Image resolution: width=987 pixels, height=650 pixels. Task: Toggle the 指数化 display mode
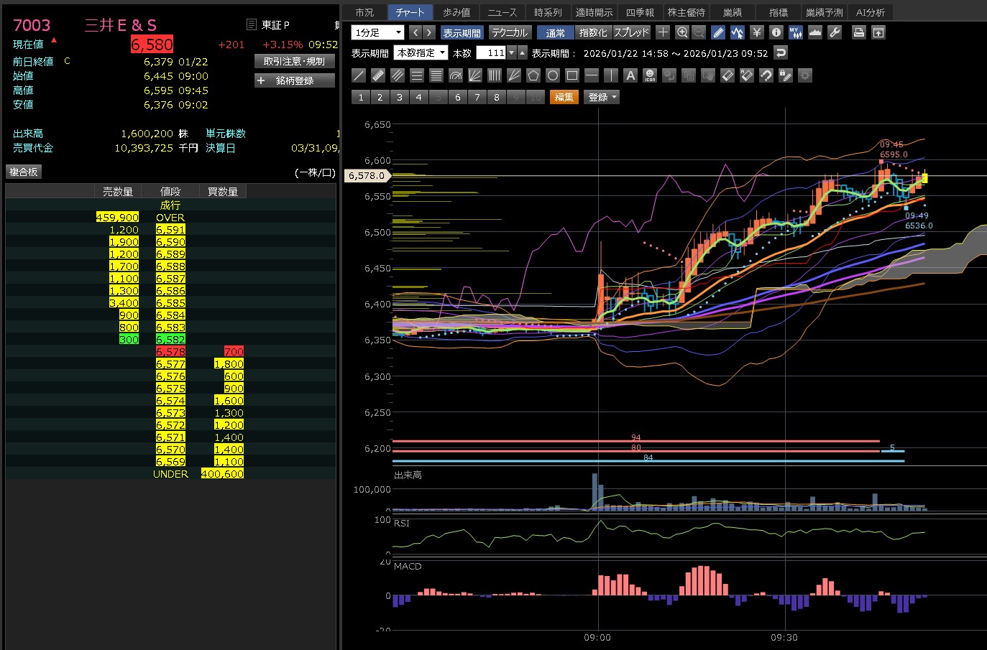point(593,32)
